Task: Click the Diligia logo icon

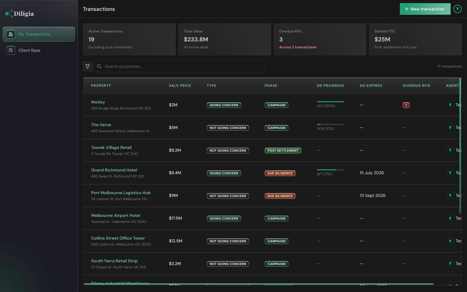Action: 9,13
